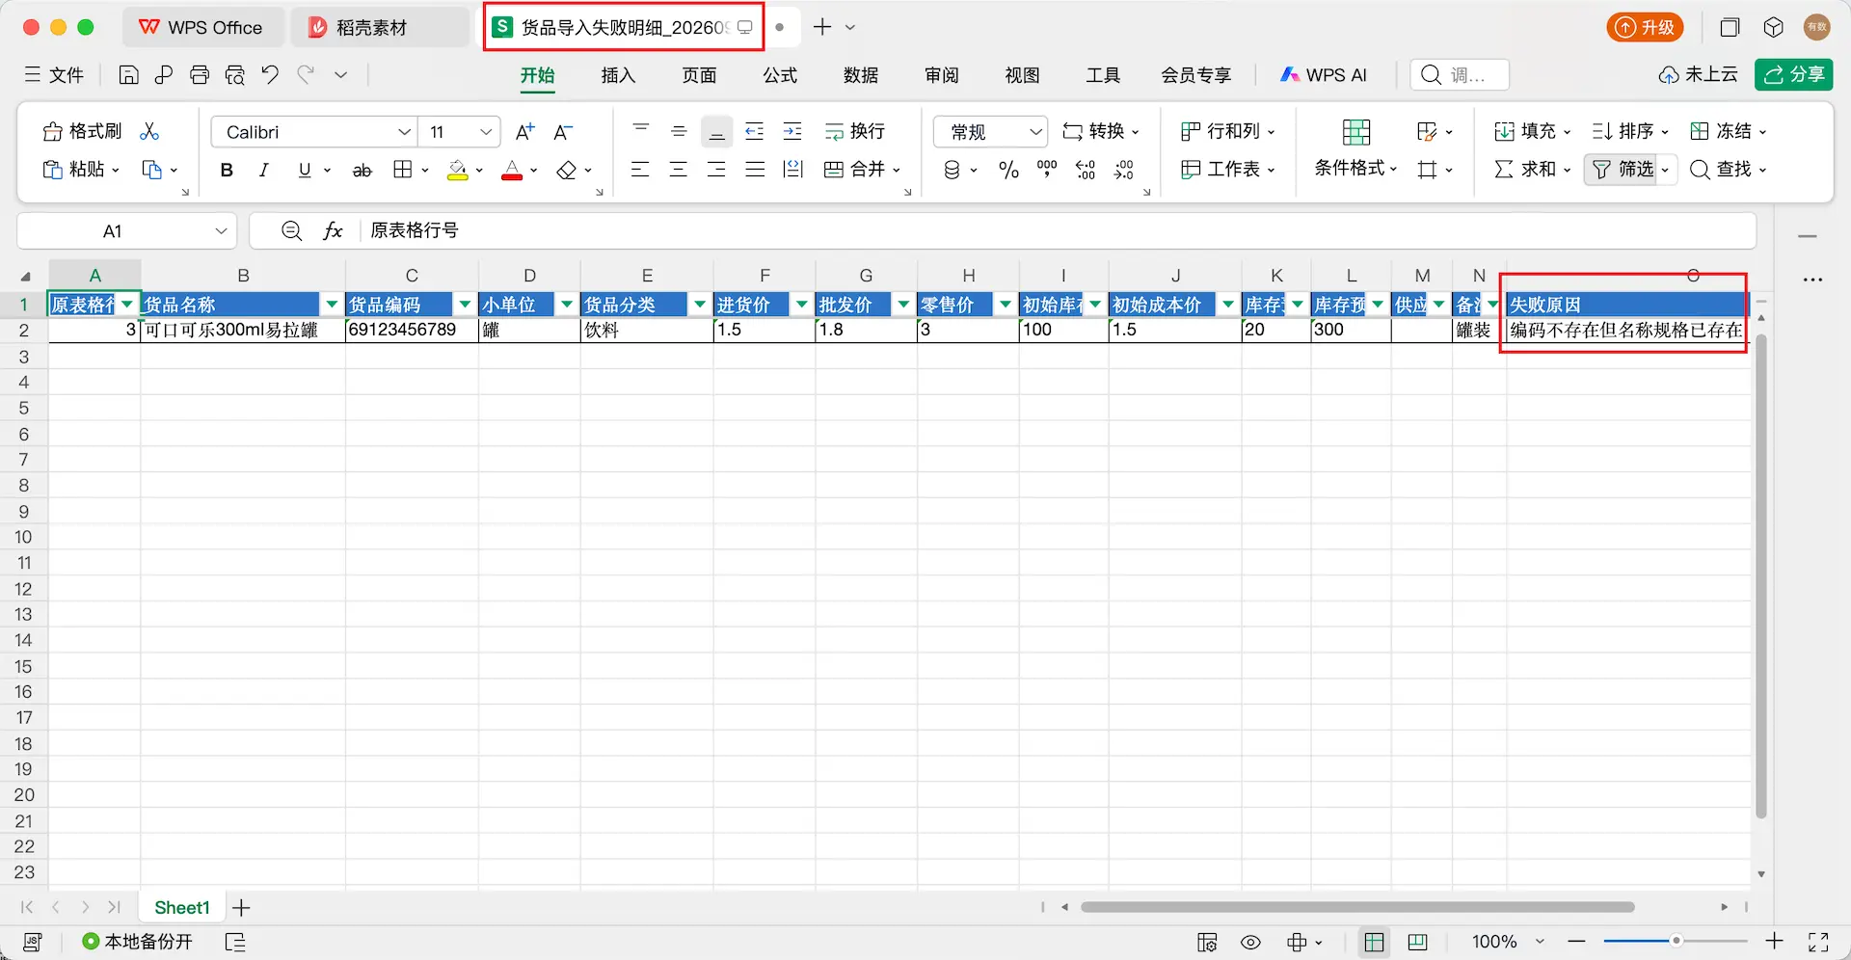
Task: Apply percent style format
Action: (1009, 170)
